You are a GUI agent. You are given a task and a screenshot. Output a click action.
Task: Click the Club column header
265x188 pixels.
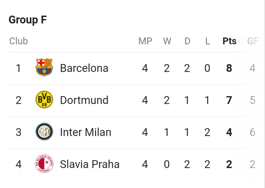[19, 41]
